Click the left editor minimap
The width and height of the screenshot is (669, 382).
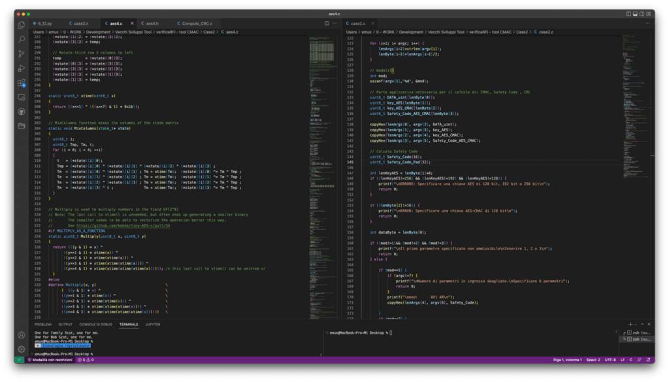point(322,177)
